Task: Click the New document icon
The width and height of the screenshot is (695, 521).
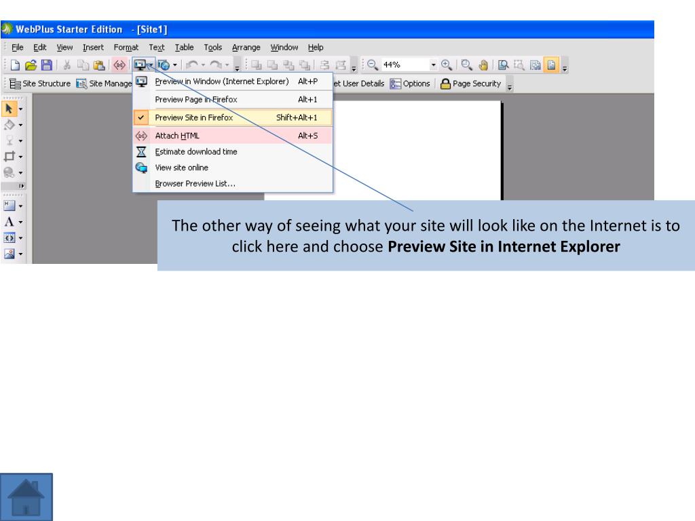Action: [15, 65]
